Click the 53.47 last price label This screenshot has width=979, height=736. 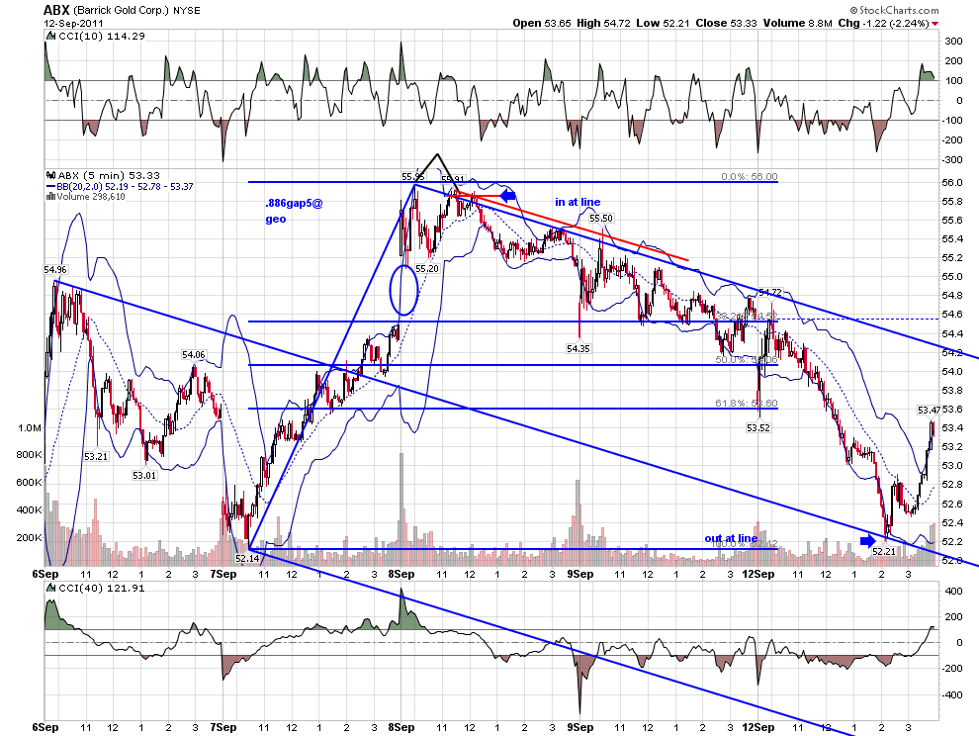(929, 410)
